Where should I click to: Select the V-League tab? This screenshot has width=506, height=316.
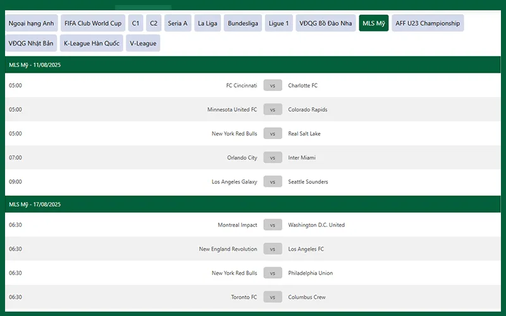143,43
